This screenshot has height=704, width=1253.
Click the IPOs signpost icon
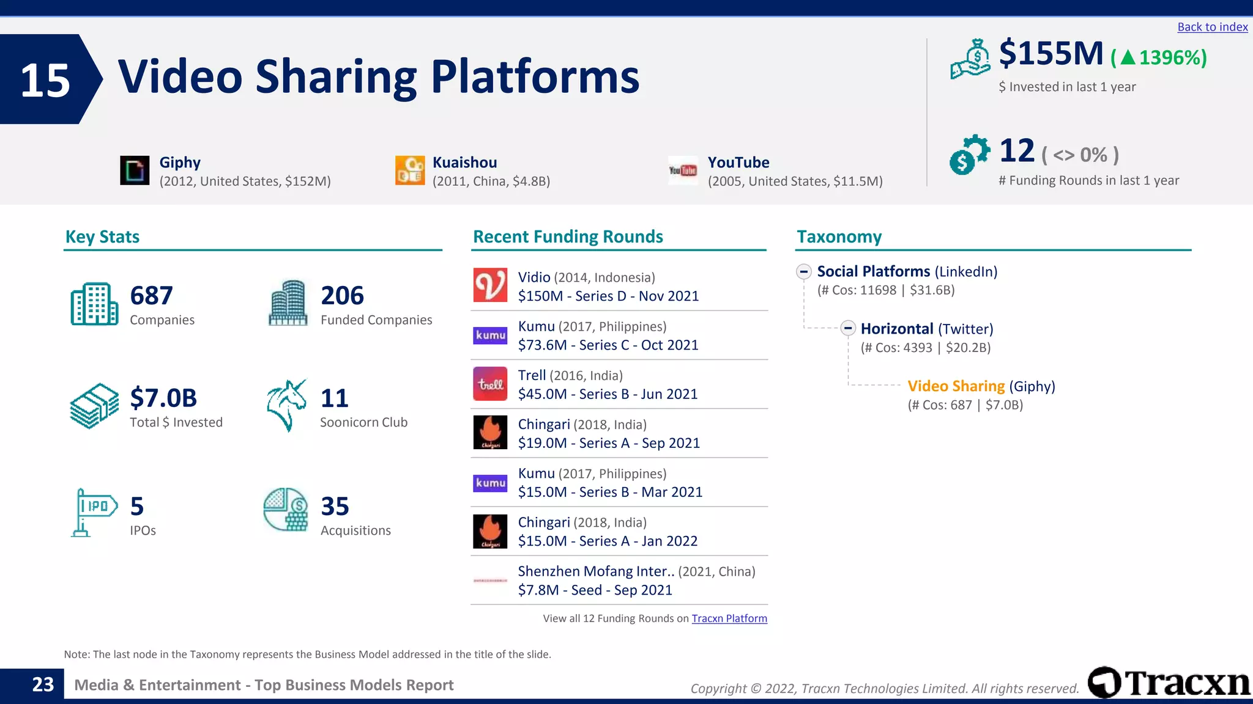[94, 513]
